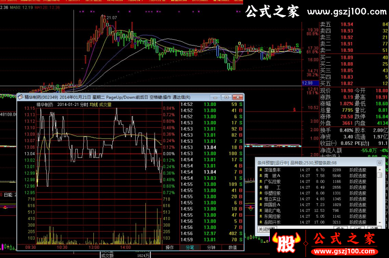Click the 10:30 time axis label
The image size is (389, 258).
[62, 247]
